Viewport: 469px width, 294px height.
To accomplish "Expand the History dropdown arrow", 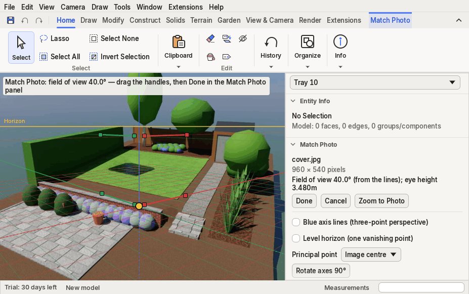I will (x=271, y=67).
